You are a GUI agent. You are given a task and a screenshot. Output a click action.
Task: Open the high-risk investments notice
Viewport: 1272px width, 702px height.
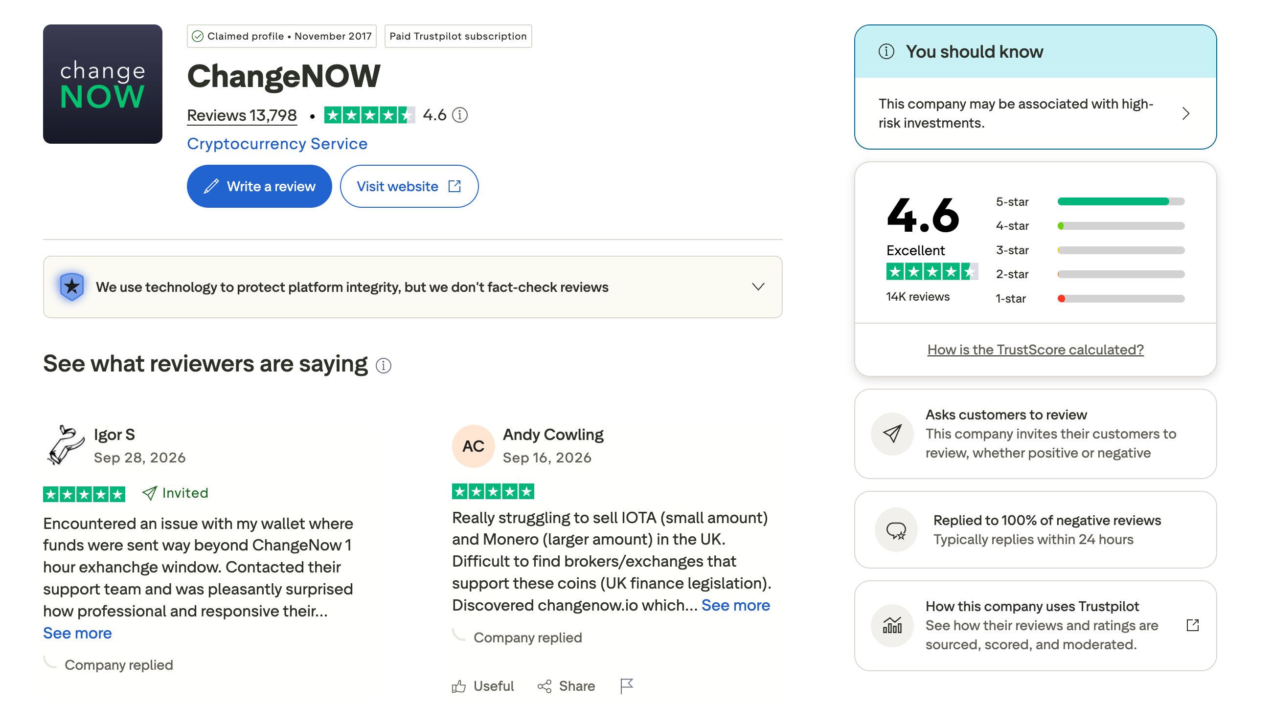(x=1035, y=113)
